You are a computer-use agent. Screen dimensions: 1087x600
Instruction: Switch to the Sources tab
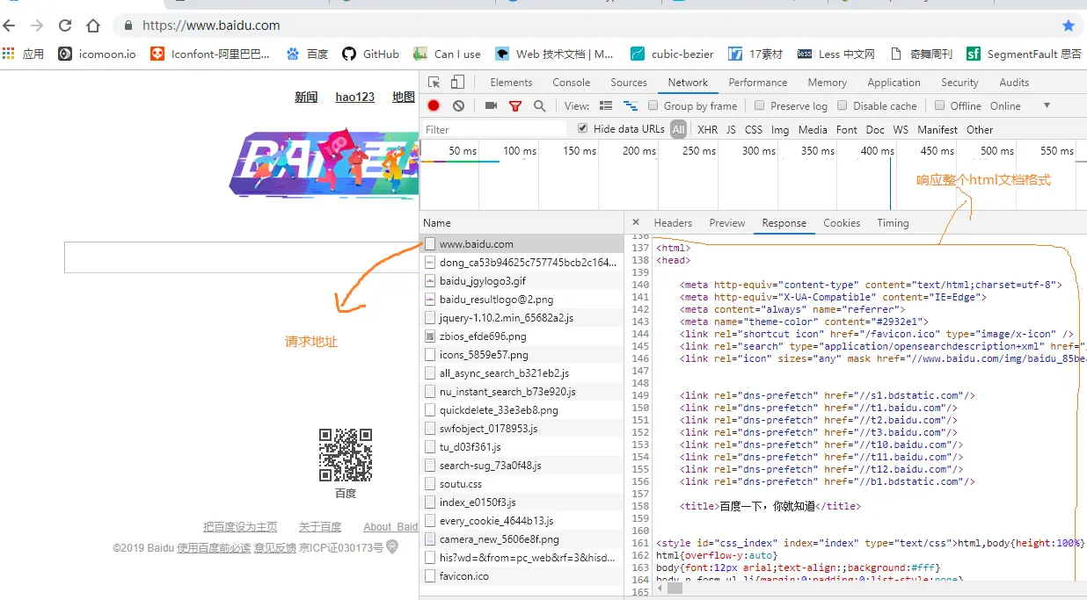point(629,83)
